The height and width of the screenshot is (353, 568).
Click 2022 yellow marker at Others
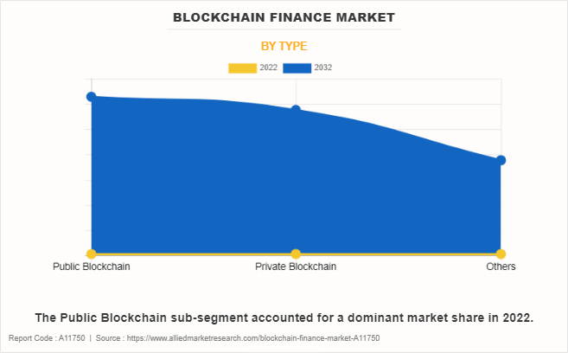(x=501, y=254)
